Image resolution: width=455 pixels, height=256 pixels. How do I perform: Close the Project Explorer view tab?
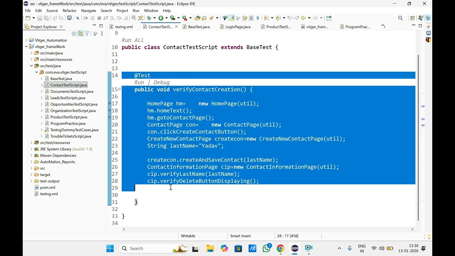click(61, 27)
